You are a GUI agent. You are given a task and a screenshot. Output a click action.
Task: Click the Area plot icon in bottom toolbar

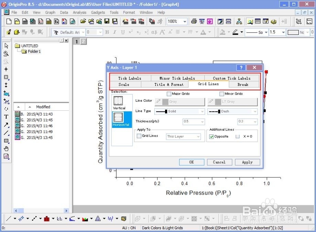[85, 219]
